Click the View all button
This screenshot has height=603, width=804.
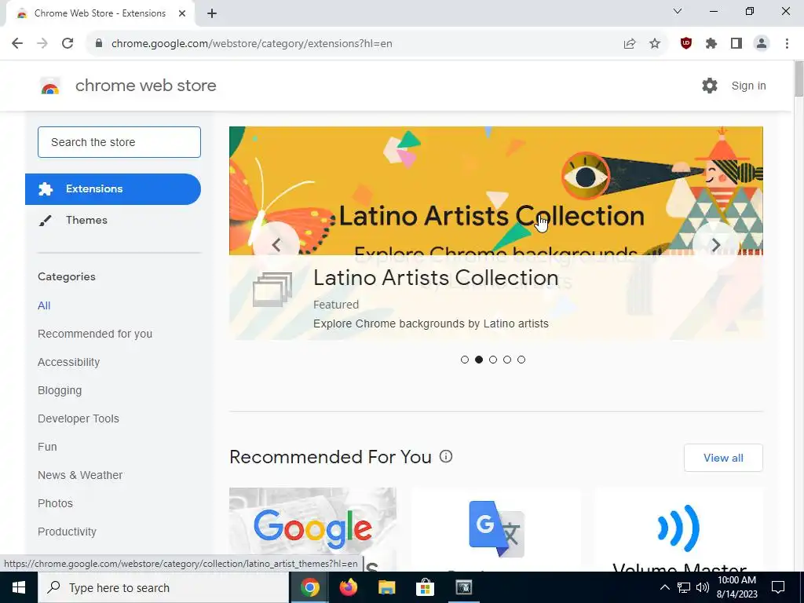723,458
